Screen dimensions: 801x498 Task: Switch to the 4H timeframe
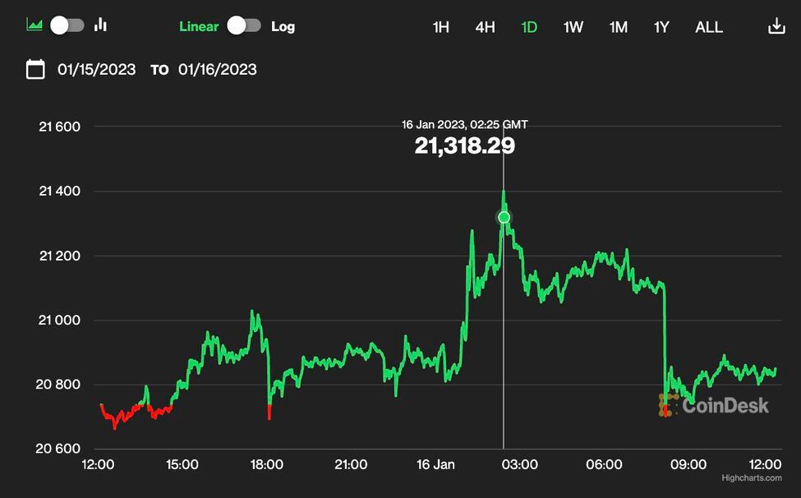tap(485, 27)
